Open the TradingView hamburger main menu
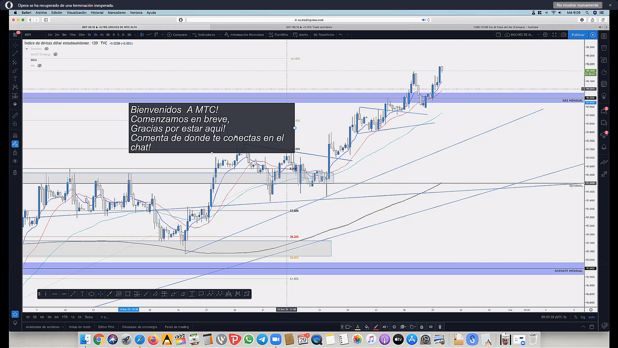The height and width of the screenshot is (348, 618). 15,35
